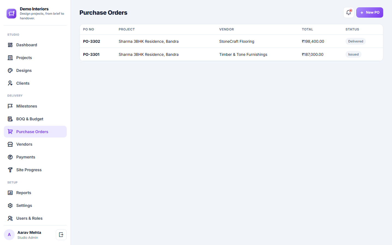The image size is (392, 245).
Task: Click the Issued status badge
Action: (353, 54)
